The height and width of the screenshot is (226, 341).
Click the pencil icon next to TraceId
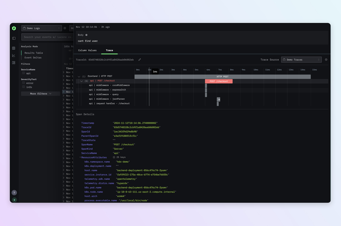139,60
